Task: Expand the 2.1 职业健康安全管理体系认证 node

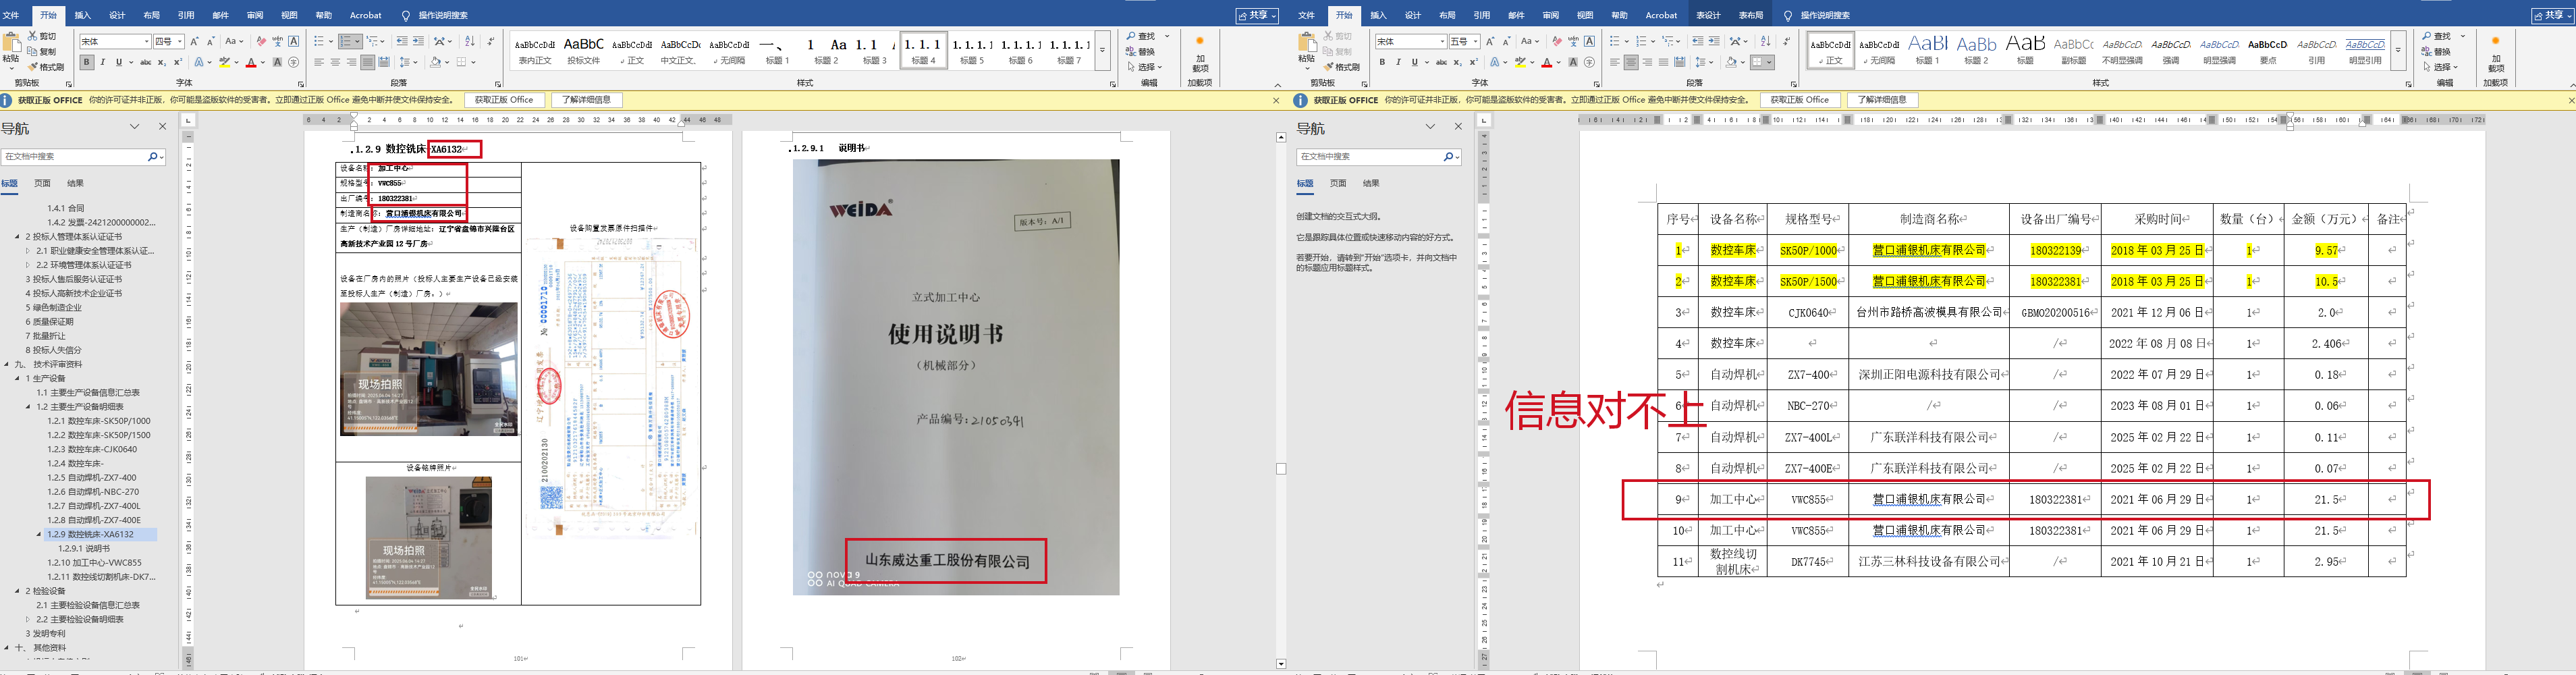Action: point(28,251)
